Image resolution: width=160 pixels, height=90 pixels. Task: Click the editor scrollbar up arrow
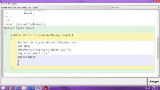tap(158, 11)
